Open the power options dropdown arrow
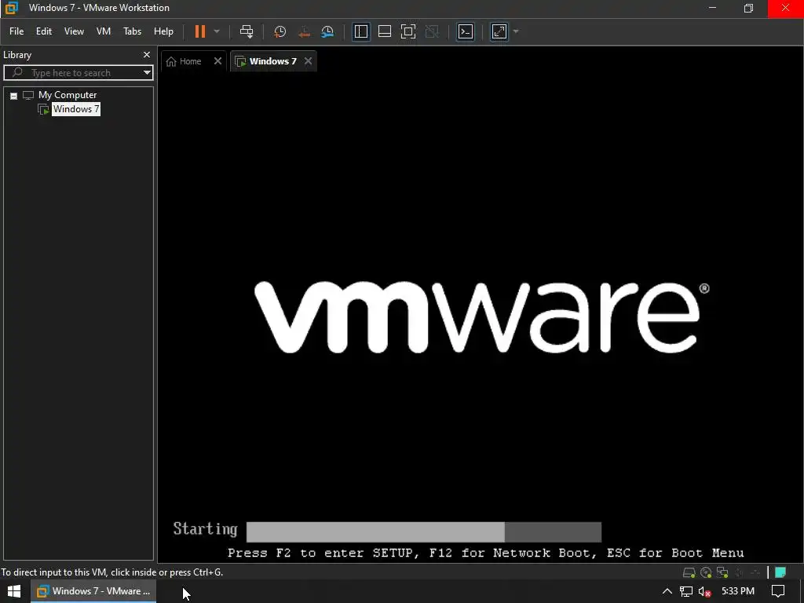This screenshot has width=804, height=603. [x=217, y=31]
